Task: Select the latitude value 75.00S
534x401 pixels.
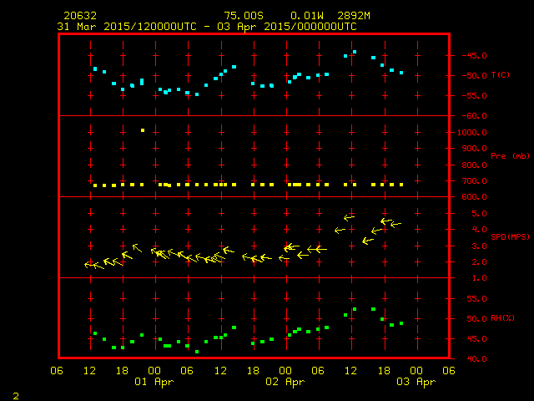Action: click(x=244, y=16)
